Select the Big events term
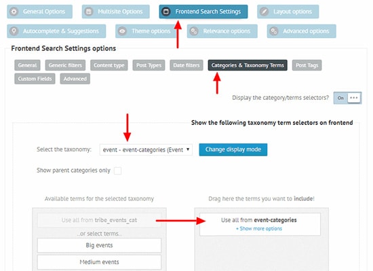373x271 pixels. point(99,245)
